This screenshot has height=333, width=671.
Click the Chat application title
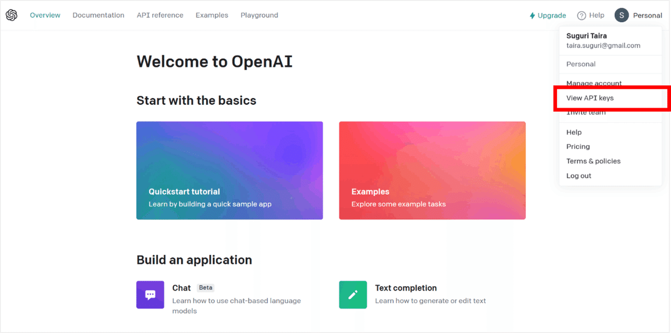[182, 288]
